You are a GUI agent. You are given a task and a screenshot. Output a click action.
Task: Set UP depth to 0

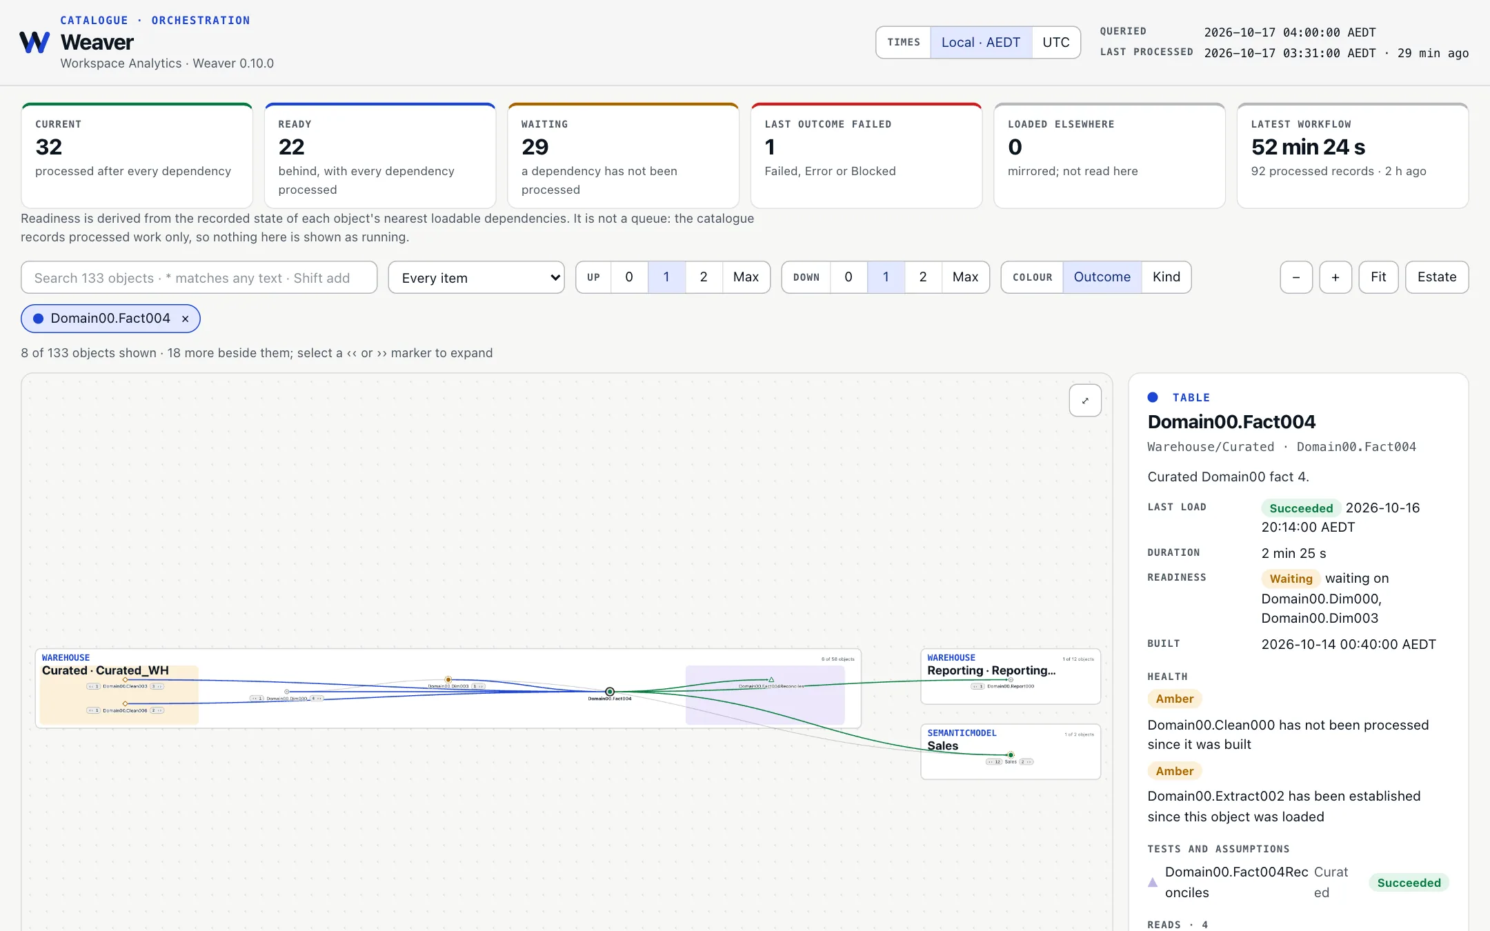point(629,277)
